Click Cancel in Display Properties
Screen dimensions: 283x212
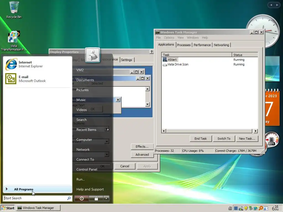pyautogui.click(x=125, y=166)
